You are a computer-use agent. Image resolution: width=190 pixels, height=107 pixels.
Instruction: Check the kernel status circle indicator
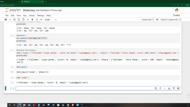(x=180, y=20)
